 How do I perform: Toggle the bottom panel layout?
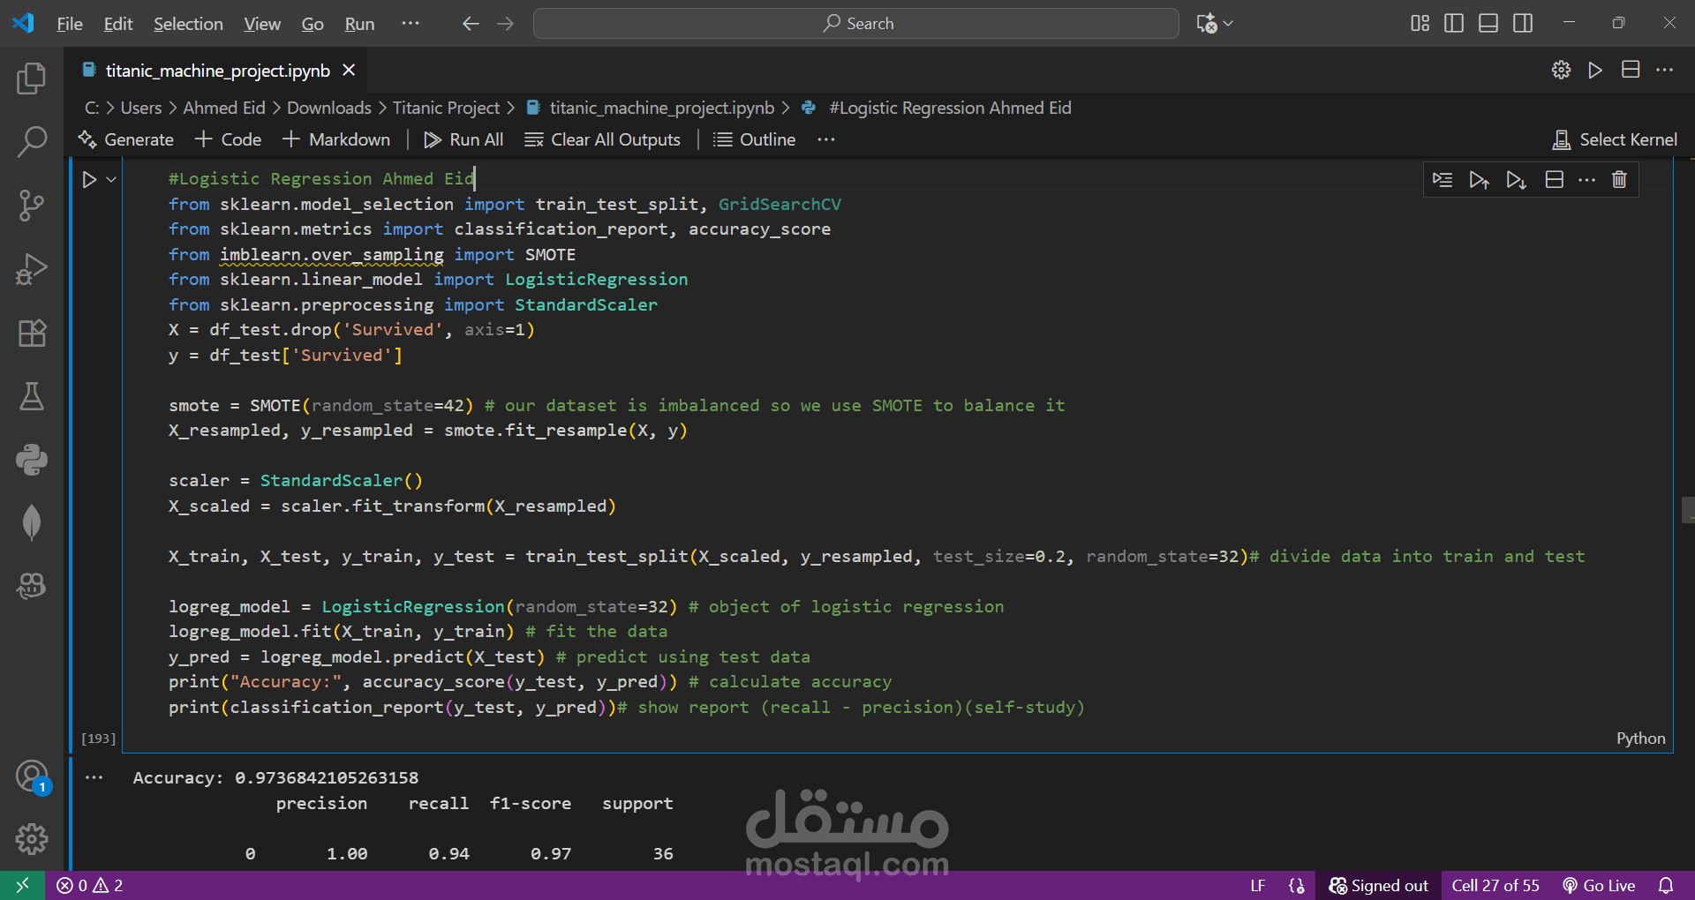click(1488, 24)
